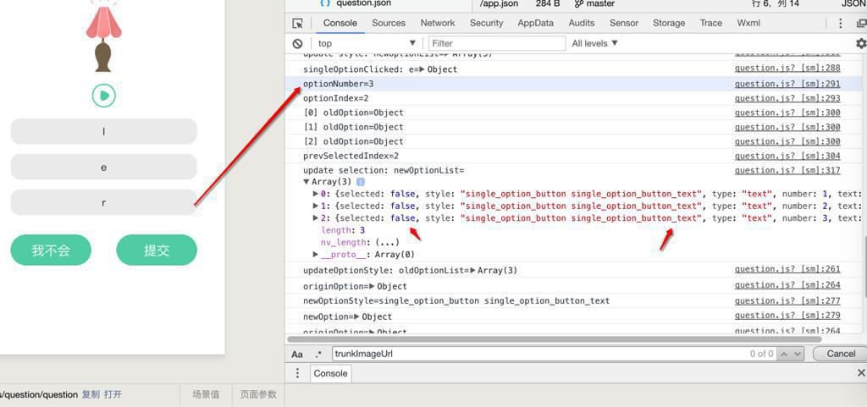Screen dimensions: 867x407
Task: Close the bottom Console drawer
Action: [x=860, y=373]
